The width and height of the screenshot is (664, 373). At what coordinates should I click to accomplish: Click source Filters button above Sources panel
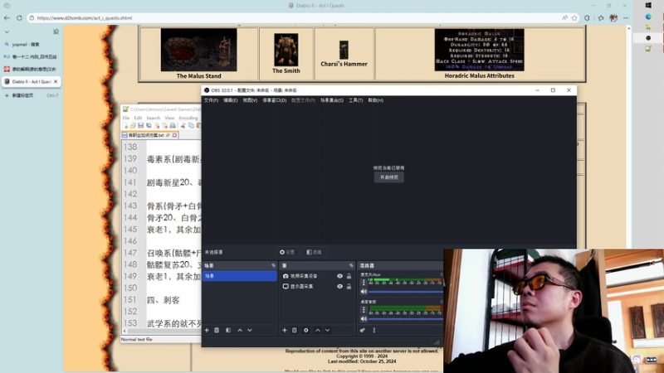[x=315, y=252]
